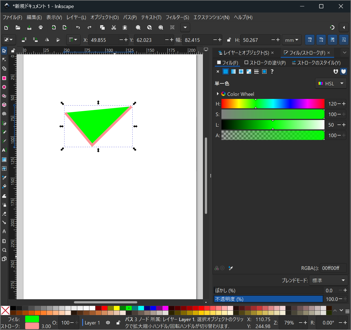Toggle Layer 1 lock in status bar

(x=118, y=323)
